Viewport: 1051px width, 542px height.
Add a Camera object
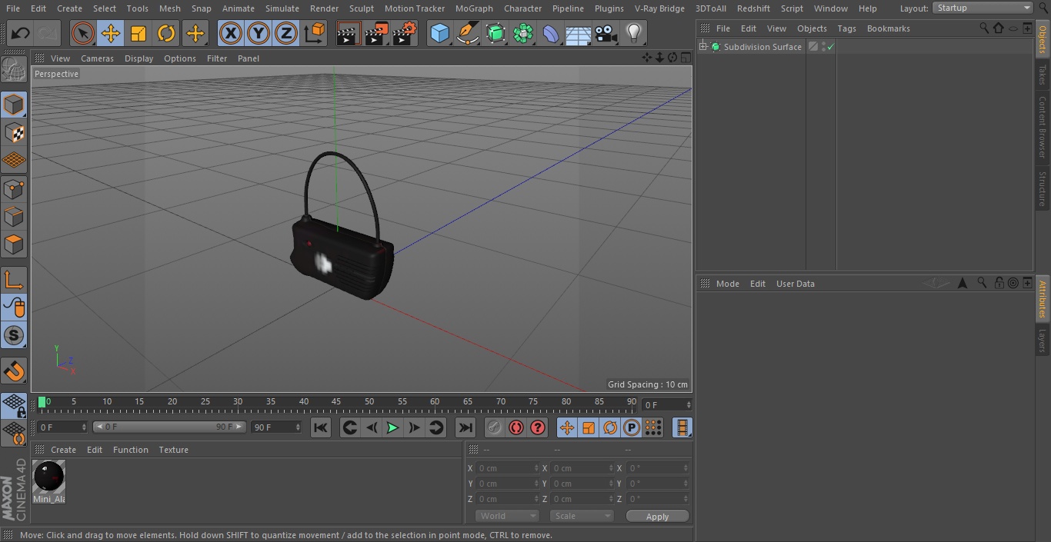click(x=606, y=33)
